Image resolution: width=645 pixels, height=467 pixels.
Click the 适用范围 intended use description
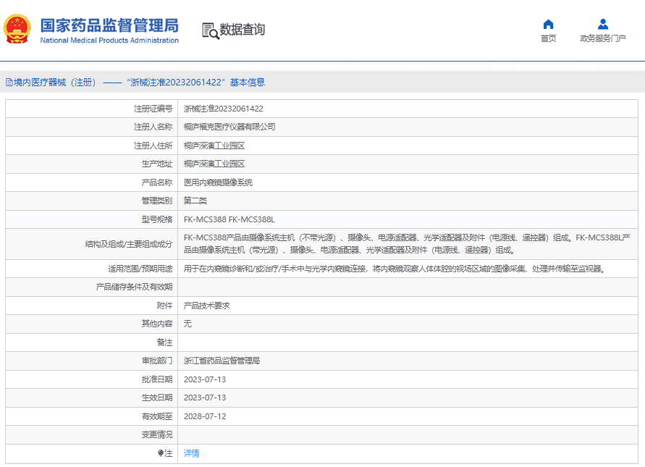tap(394, 269)
